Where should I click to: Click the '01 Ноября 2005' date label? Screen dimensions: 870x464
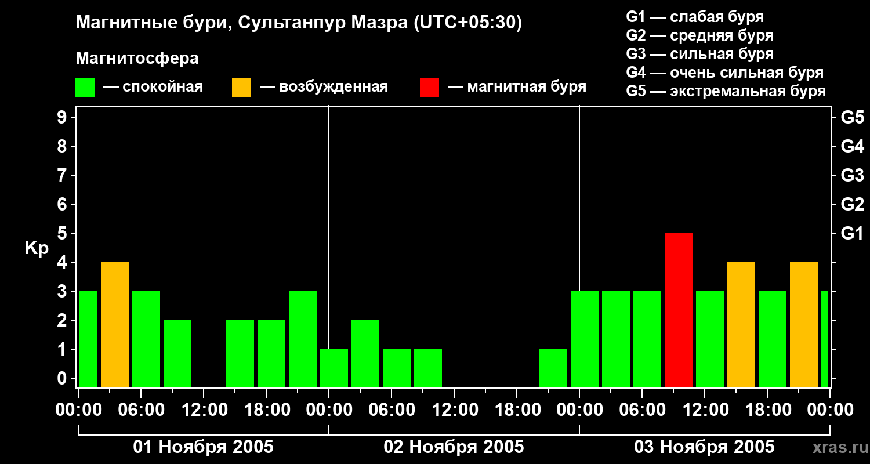204,447
